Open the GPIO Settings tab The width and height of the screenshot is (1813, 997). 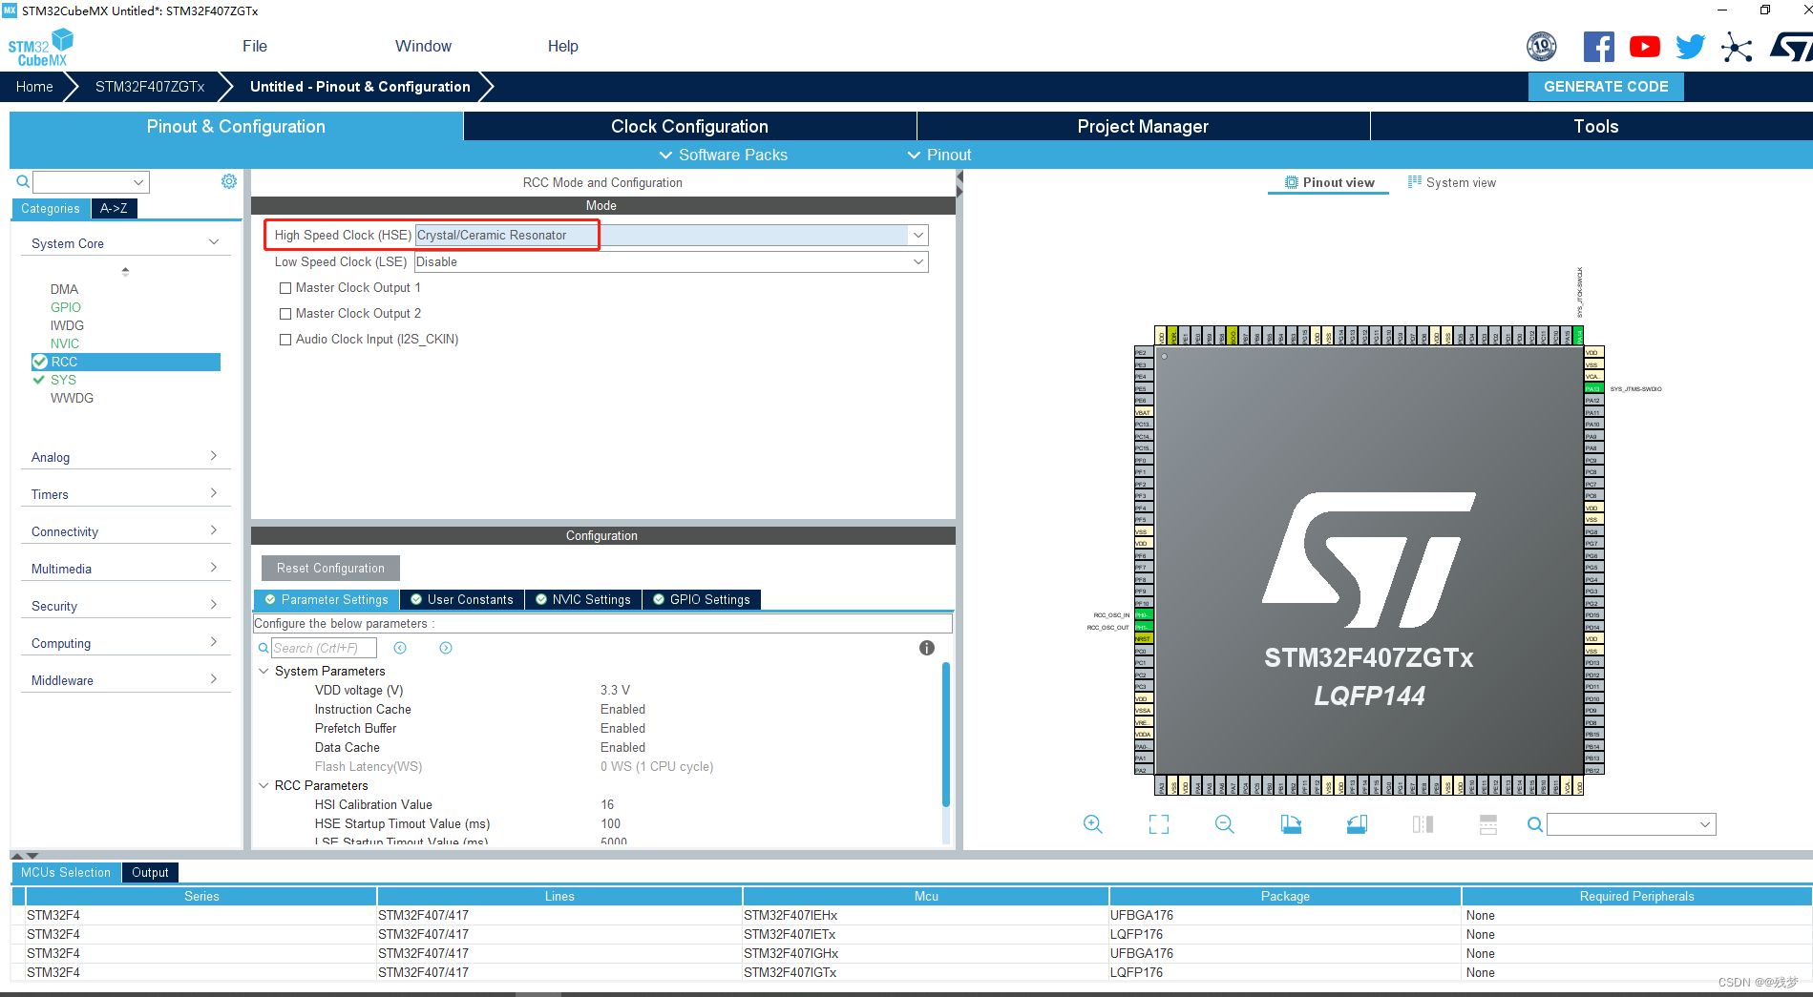[702, 599]
